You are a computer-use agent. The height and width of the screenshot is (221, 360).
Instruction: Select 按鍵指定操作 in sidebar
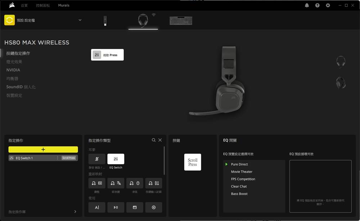(x=18, y=53)
